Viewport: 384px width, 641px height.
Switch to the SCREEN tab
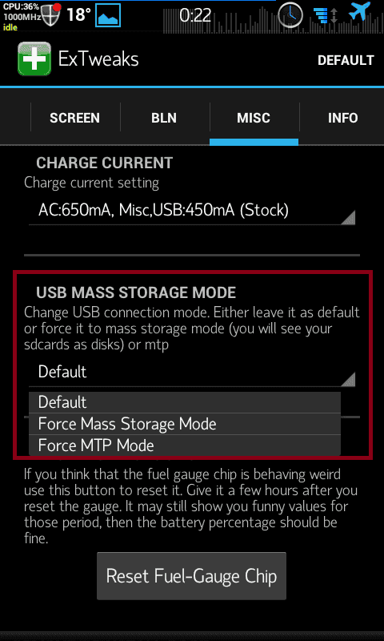coord(74,118)
